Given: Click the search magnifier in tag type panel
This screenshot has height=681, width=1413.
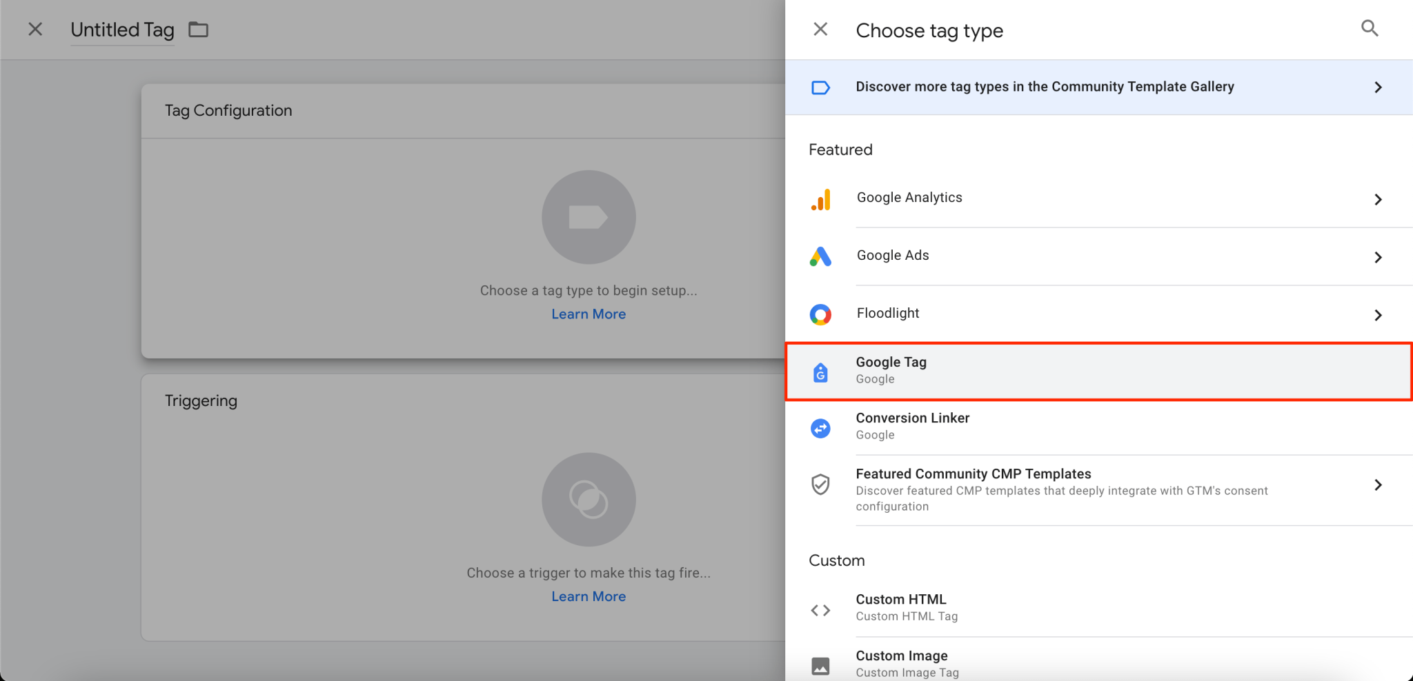Looking at the screenshot, I should pyautogui.click(x=1369, y=28).
